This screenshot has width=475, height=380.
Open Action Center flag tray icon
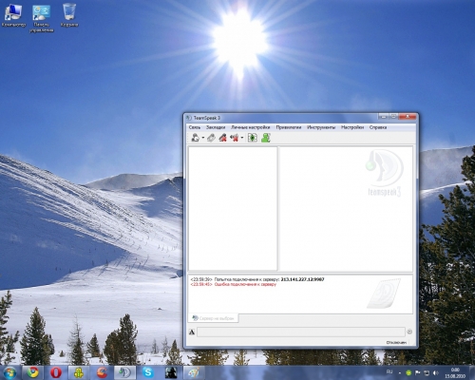[x=417, y=373]
